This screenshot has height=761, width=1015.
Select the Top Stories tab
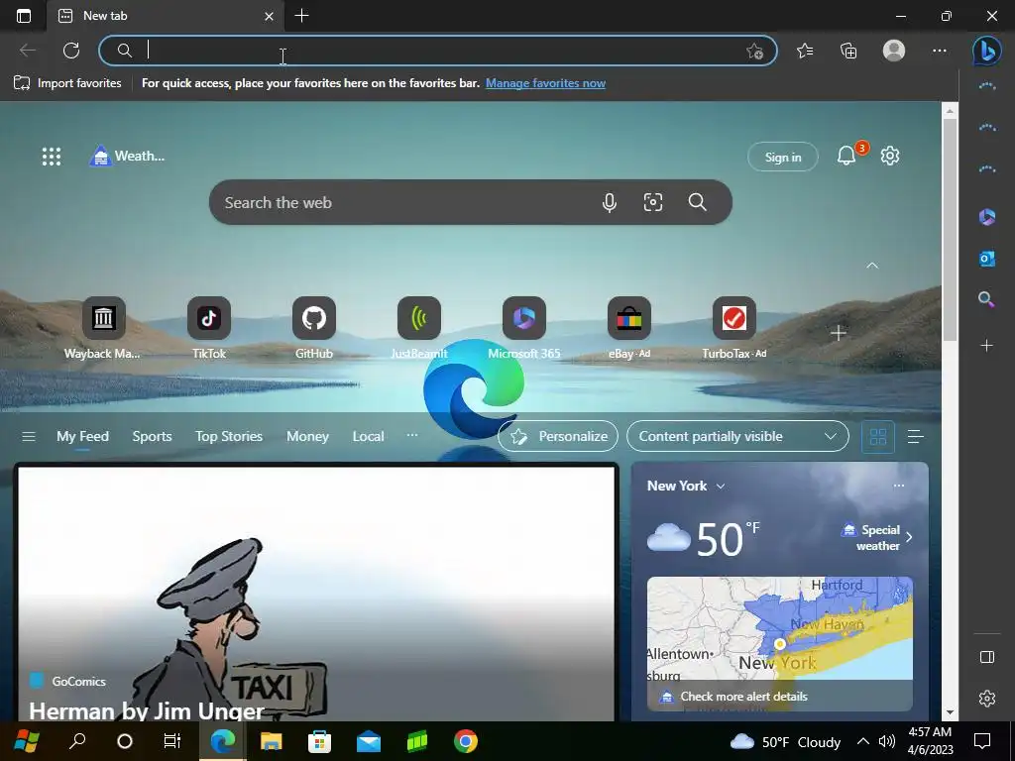tap(229, 436)
